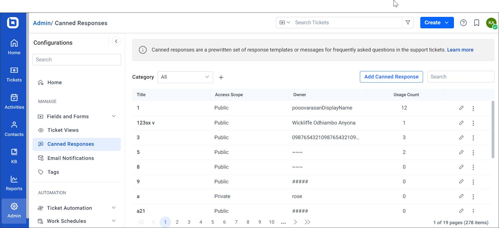
Task: Select current page 1 in pagination
Action: tap(165, 222)
